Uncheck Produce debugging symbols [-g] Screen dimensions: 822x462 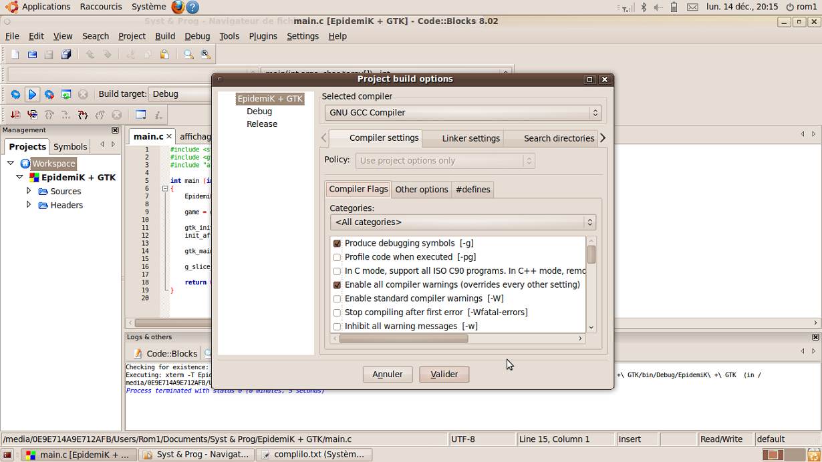(337, 243)
